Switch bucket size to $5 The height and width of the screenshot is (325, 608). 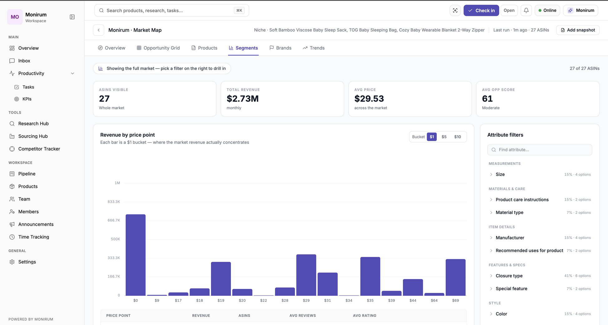pos(444,137)
